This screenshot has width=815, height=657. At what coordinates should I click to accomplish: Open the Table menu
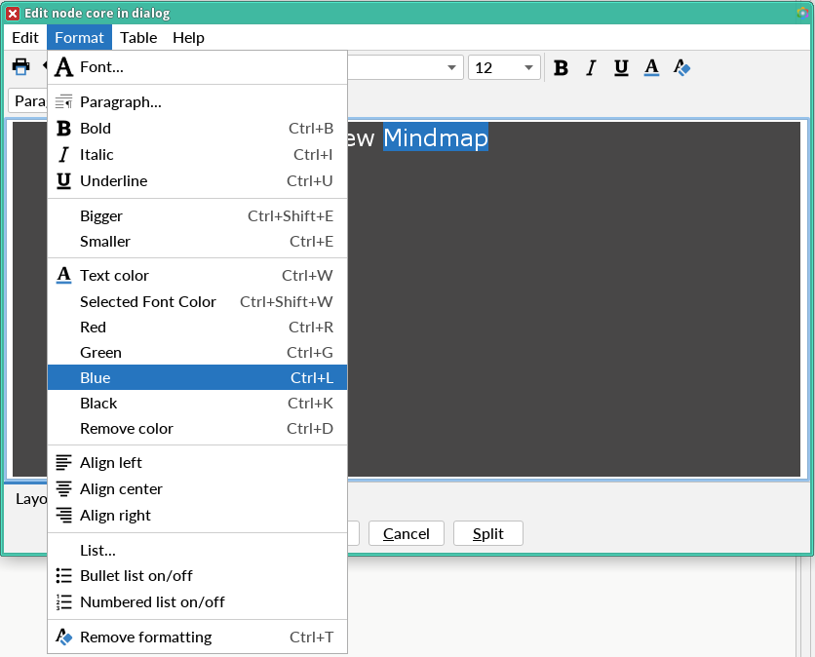(138, 38)
